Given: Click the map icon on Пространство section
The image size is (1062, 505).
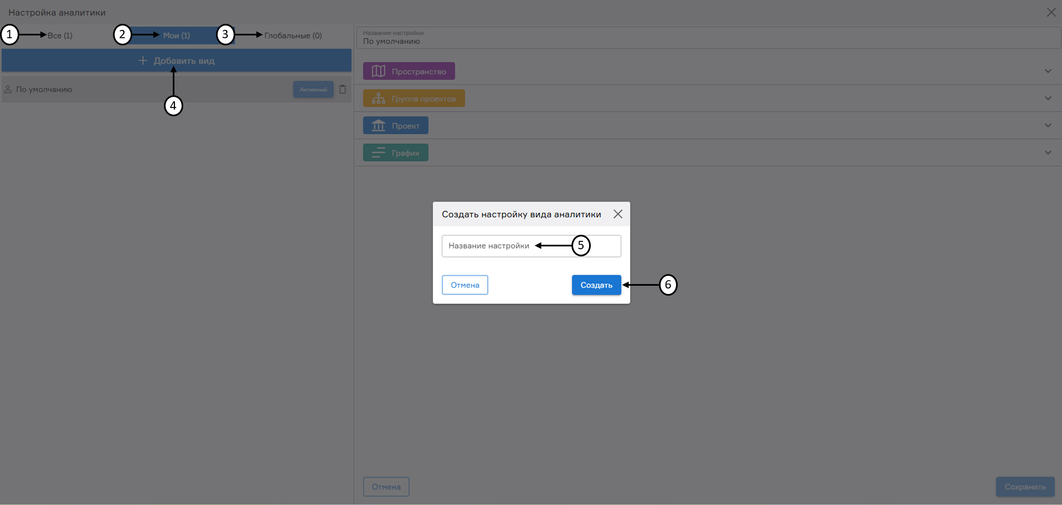Looking at the screenshot, I should [x=378, y=71].
